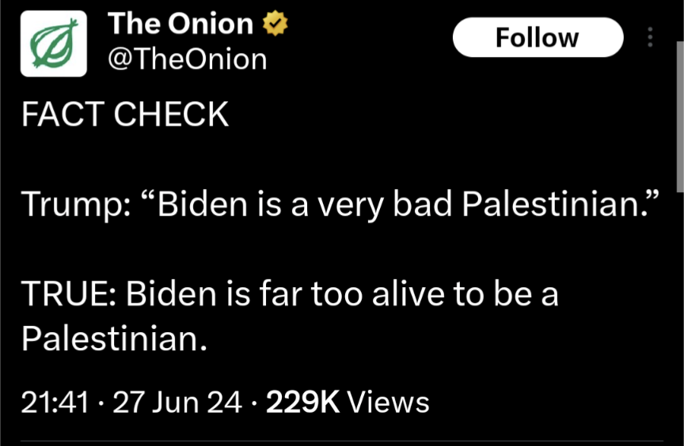Open the three-dot more options menu
Viewport: 684px width, 446px height.
click(x=650, y=37)
